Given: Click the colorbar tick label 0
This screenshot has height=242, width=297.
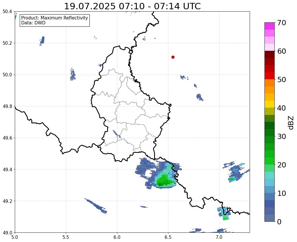Looking at the screenshot, I should pos(279,222).
